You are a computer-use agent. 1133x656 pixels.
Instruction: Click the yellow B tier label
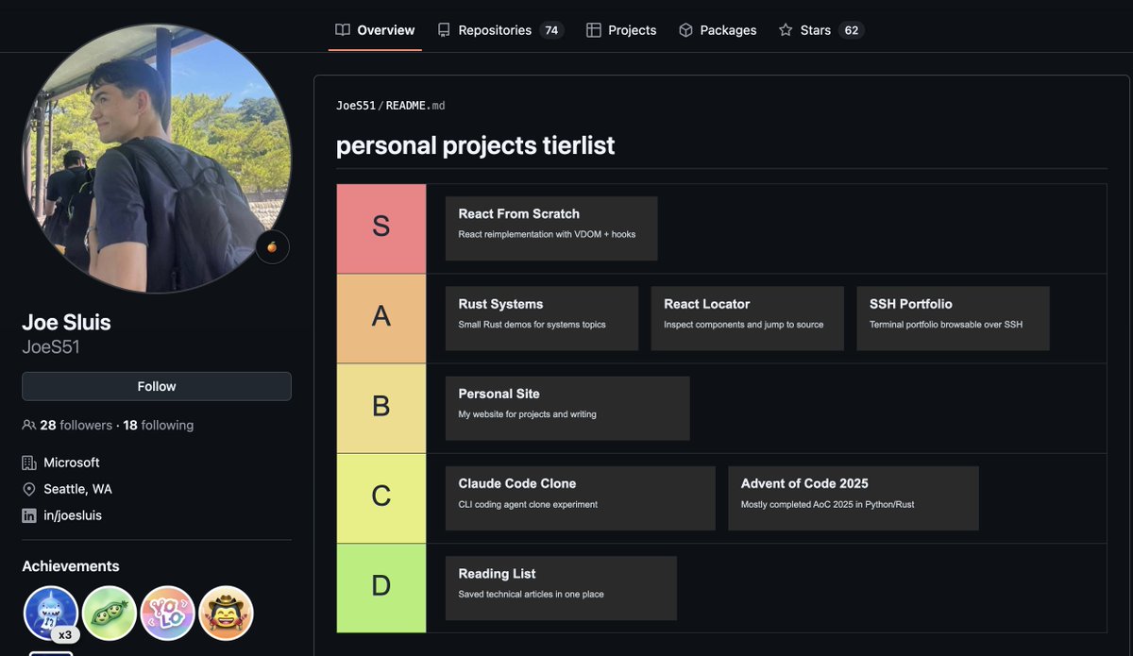381,408
